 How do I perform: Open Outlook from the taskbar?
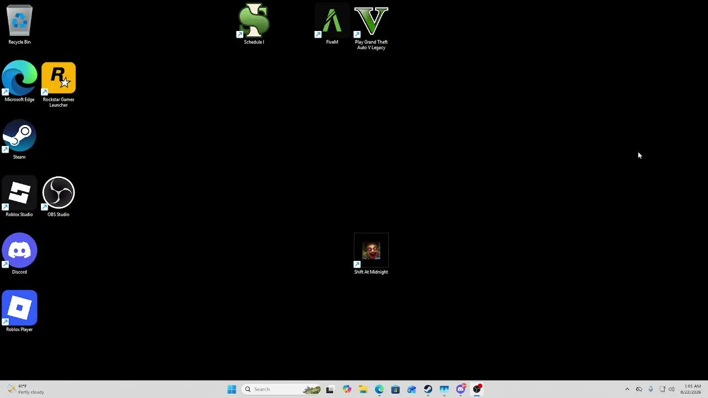click(412, 389)
